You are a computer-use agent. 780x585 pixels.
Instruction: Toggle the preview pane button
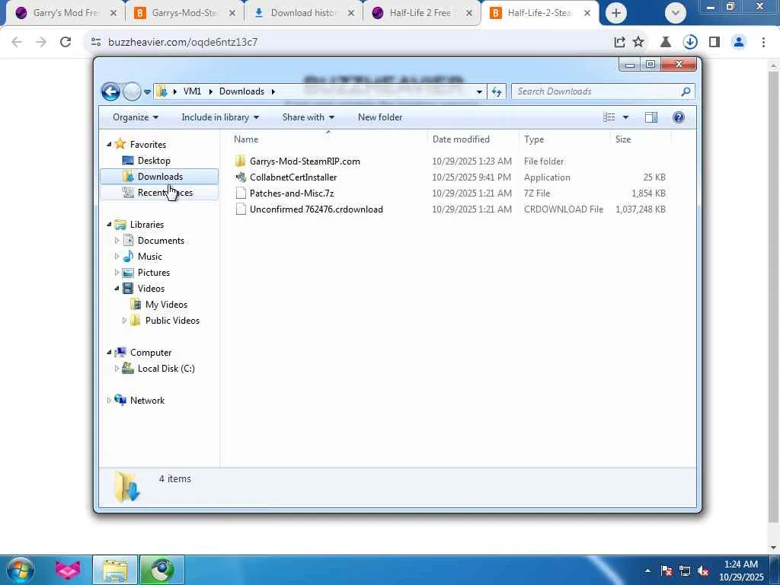651,117
